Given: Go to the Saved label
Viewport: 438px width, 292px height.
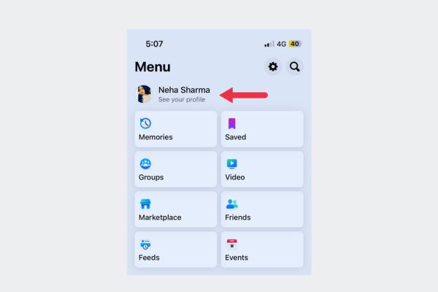Looking at the screenshot, I should coord(236,137).
